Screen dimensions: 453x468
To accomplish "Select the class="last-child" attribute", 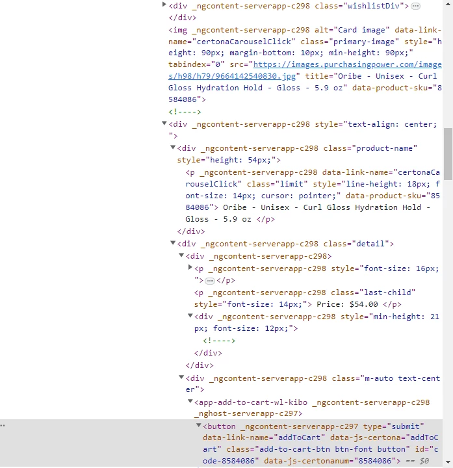I will [x=373, y=292].
